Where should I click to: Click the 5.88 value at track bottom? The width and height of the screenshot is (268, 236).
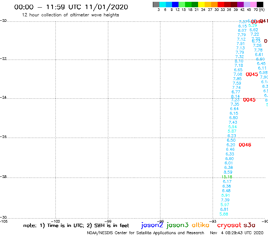point(224,214)
